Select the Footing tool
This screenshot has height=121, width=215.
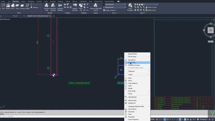click(x=22, y=6)
